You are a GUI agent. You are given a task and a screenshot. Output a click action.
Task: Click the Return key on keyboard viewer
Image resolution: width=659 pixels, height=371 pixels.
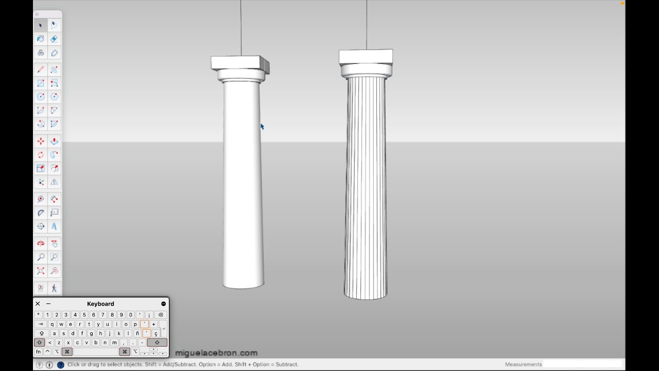click(163, 329)
